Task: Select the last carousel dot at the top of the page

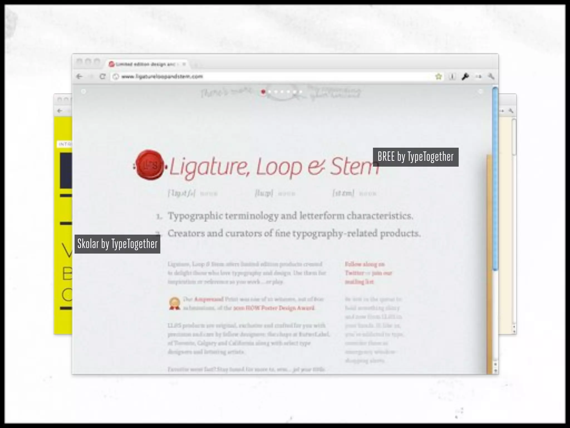Action: 301,92
